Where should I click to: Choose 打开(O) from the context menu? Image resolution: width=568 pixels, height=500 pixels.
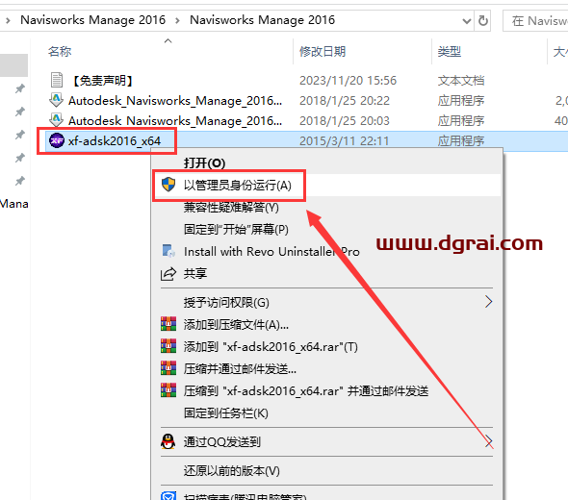point(204,163)
